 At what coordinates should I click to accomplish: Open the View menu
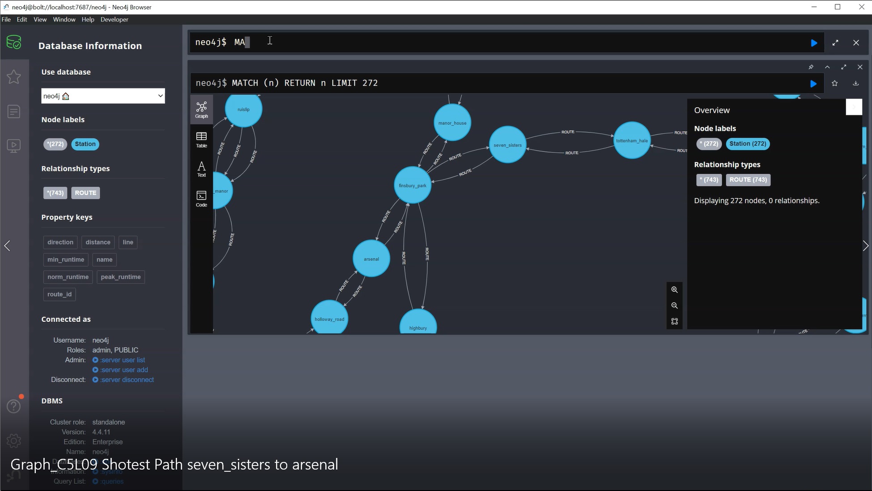[x=40, y=20]
